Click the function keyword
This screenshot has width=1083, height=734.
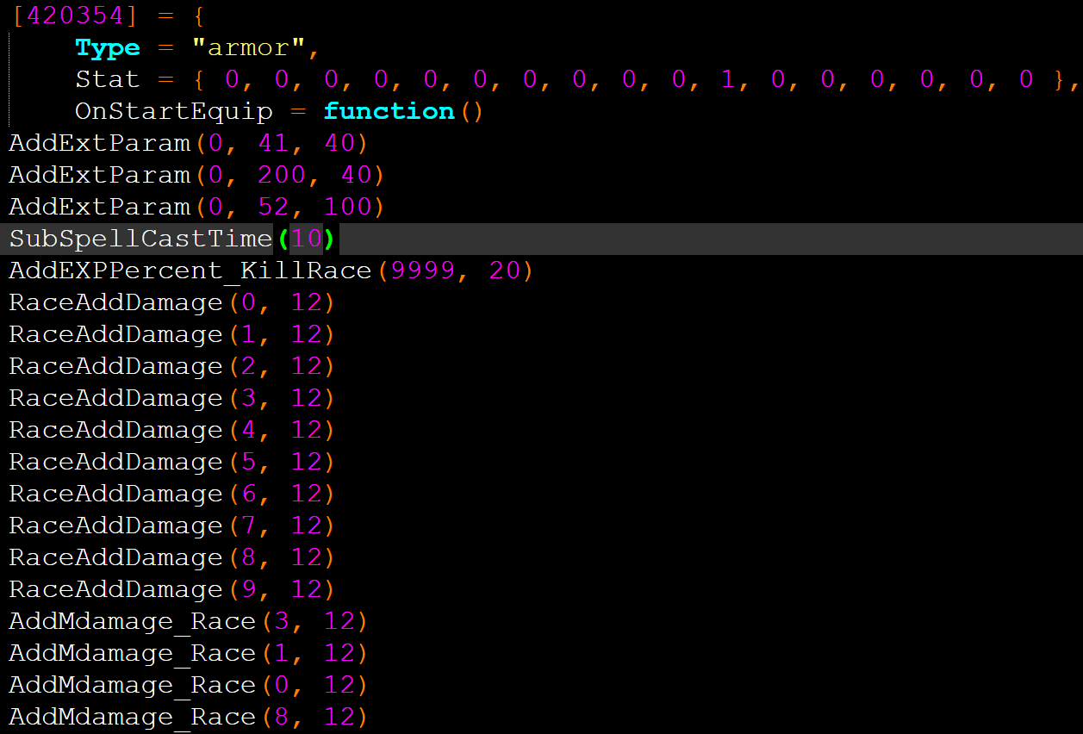click(389, 111)
